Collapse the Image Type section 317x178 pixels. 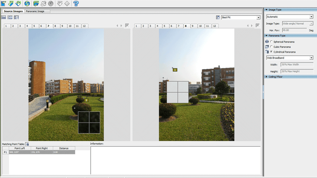click(266, 10)
